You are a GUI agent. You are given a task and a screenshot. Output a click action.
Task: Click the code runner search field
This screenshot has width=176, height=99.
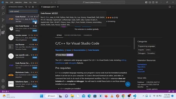[23, 11]
